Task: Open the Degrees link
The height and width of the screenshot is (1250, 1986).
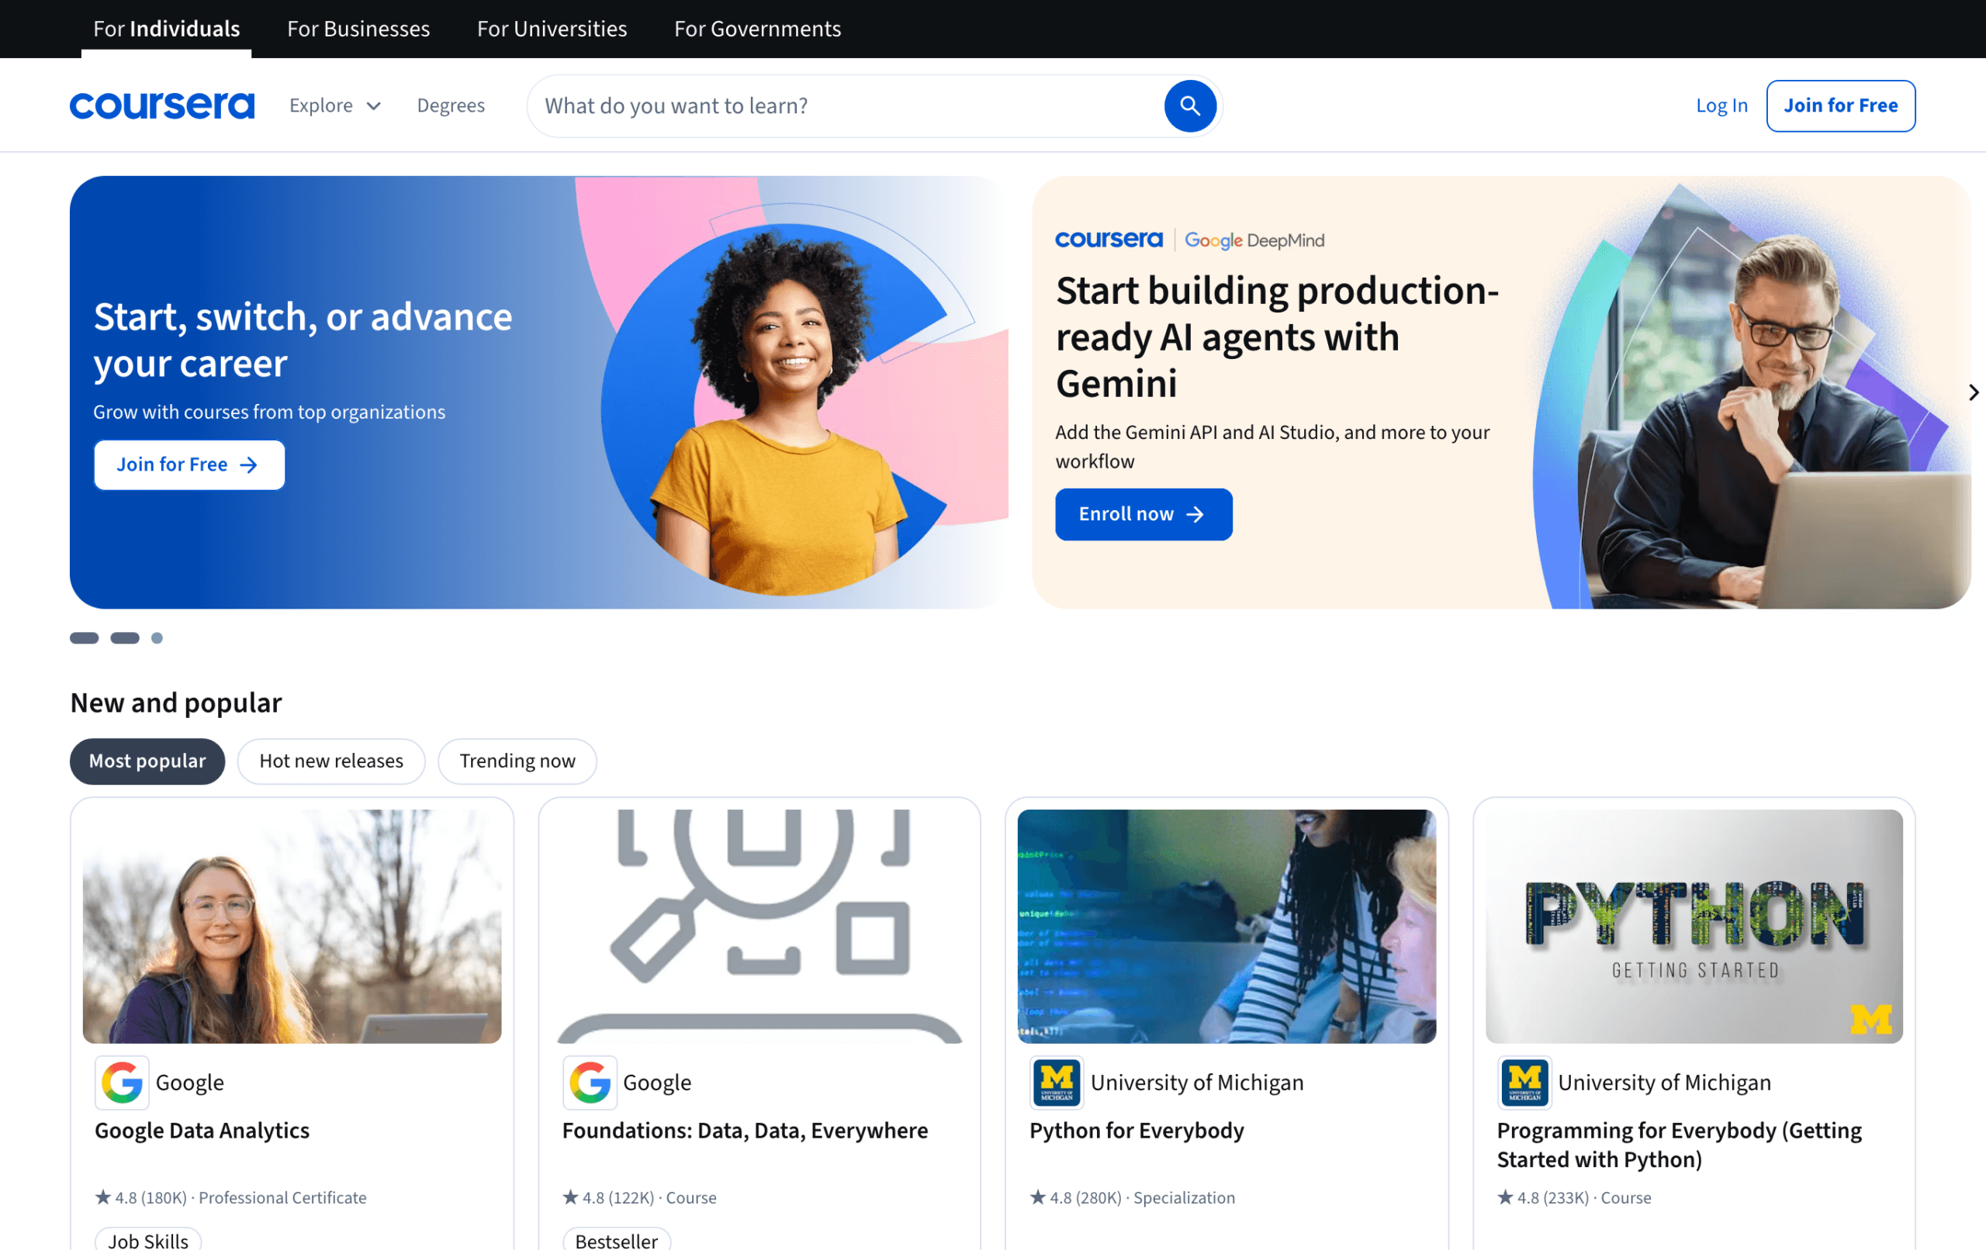Action: coord(452,105)
